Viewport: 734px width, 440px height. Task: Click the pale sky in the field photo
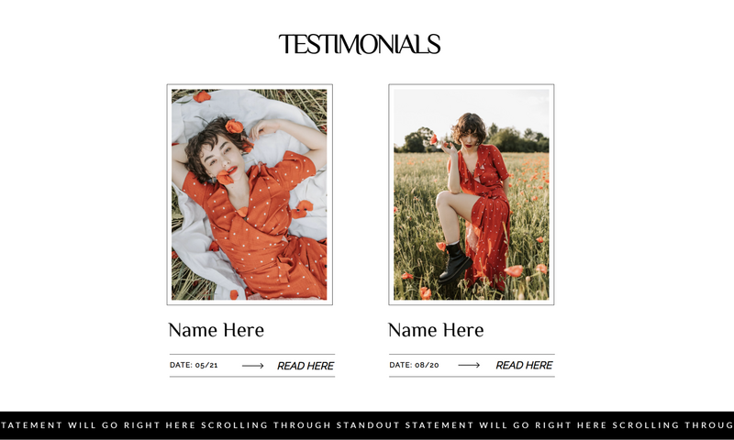click(472, 105)
